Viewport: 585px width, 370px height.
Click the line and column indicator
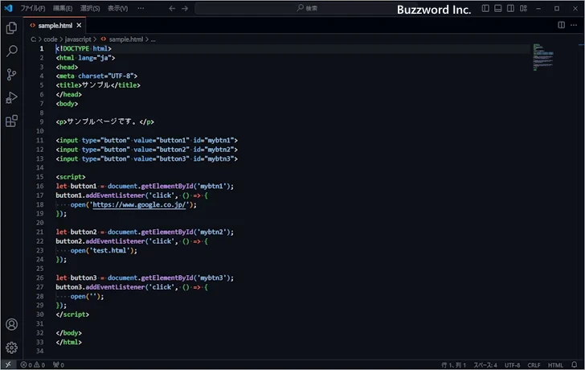click(453, 365)
